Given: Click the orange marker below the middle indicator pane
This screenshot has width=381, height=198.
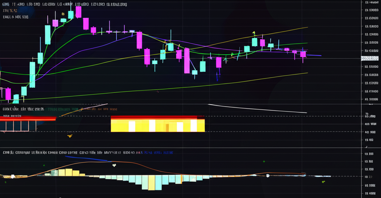Looking at the screenshot, I should click(70, 136).
